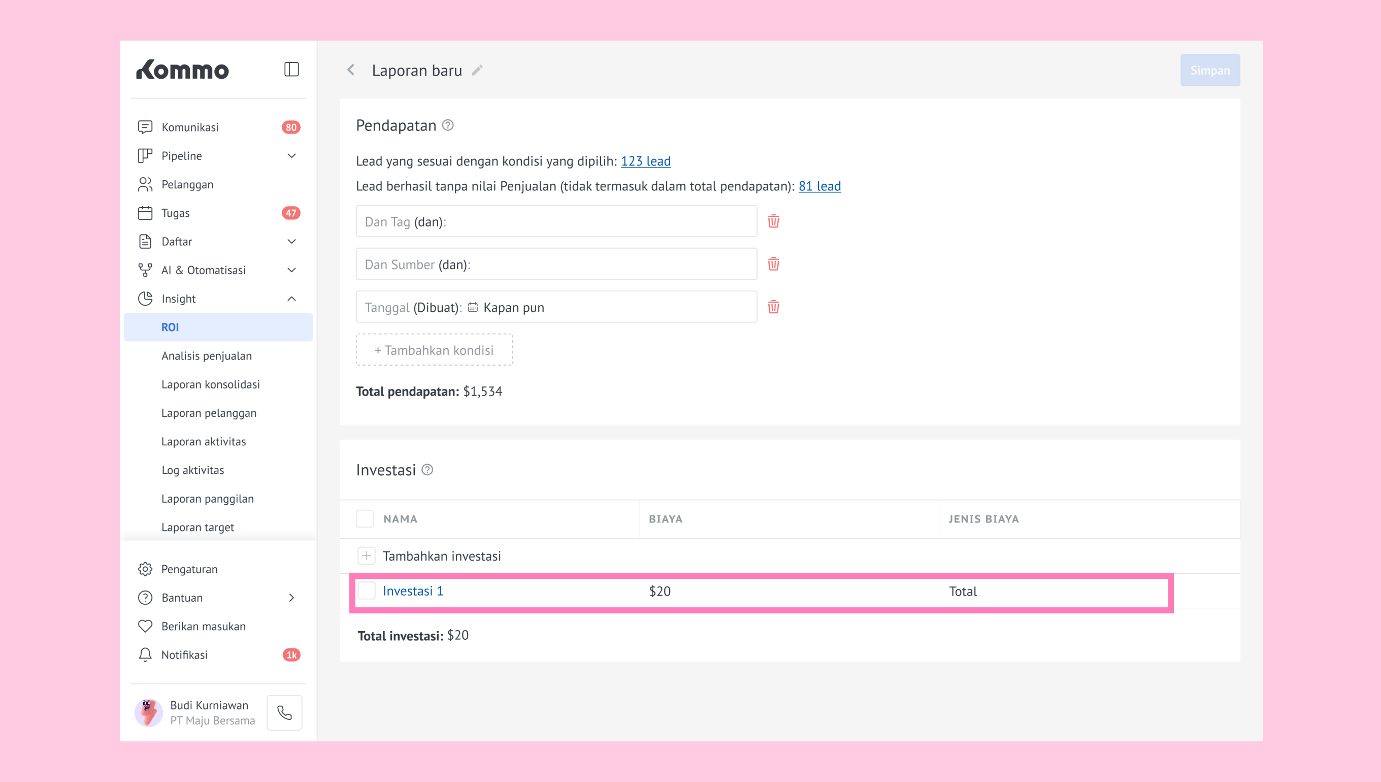Click the plus icon for Tambahkan investasi
This screenshot has height=782, width=1381.
click(367, 556)
